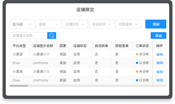Click the 自动拆单 column header in table

(101, 46)
